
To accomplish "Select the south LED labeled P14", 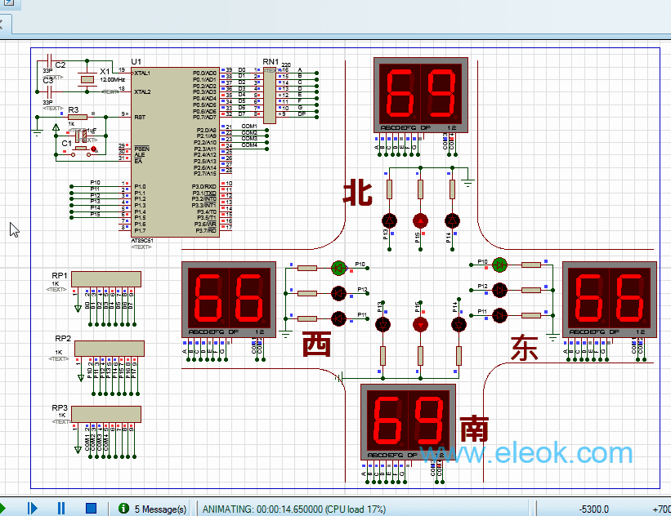I will (459, 325).
